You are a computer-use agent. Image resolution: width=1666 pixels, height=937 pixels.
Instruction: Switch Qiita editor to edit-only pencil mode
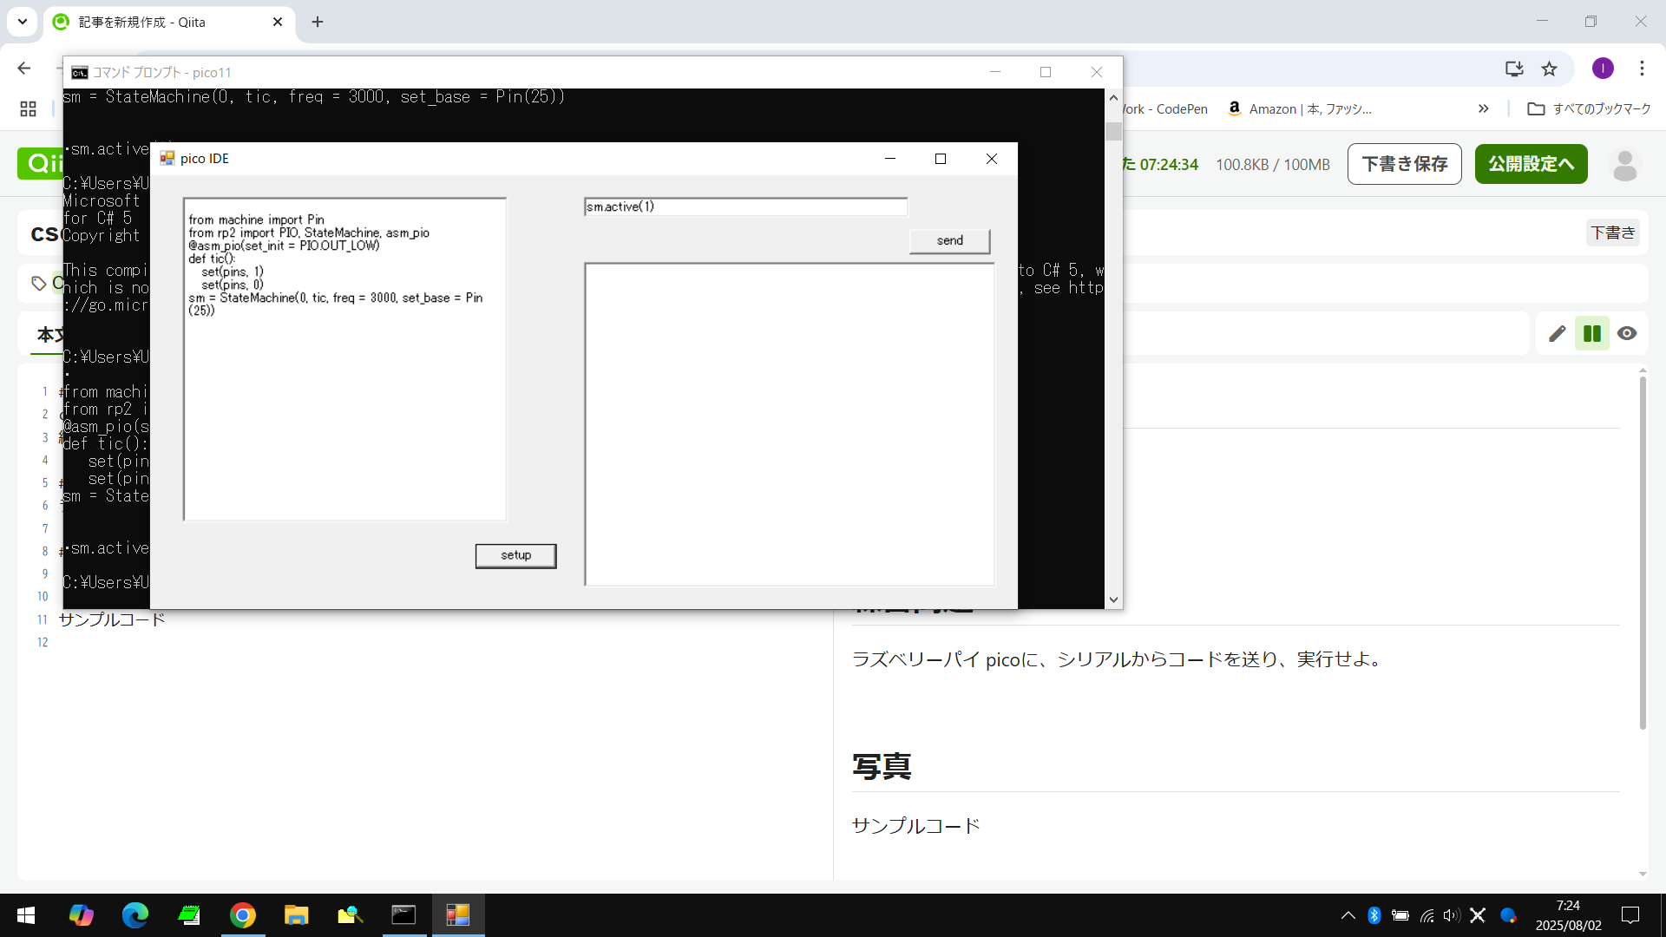[x=1557, y=333]
